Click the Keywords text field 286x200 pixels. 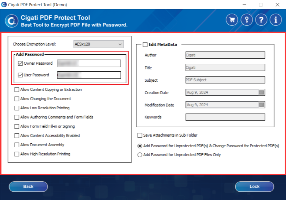point(225,117)
